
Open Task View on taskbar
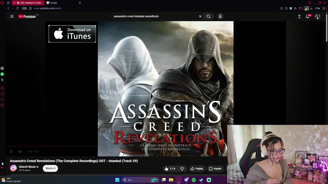pyautogui.click(x=164, y=180)
